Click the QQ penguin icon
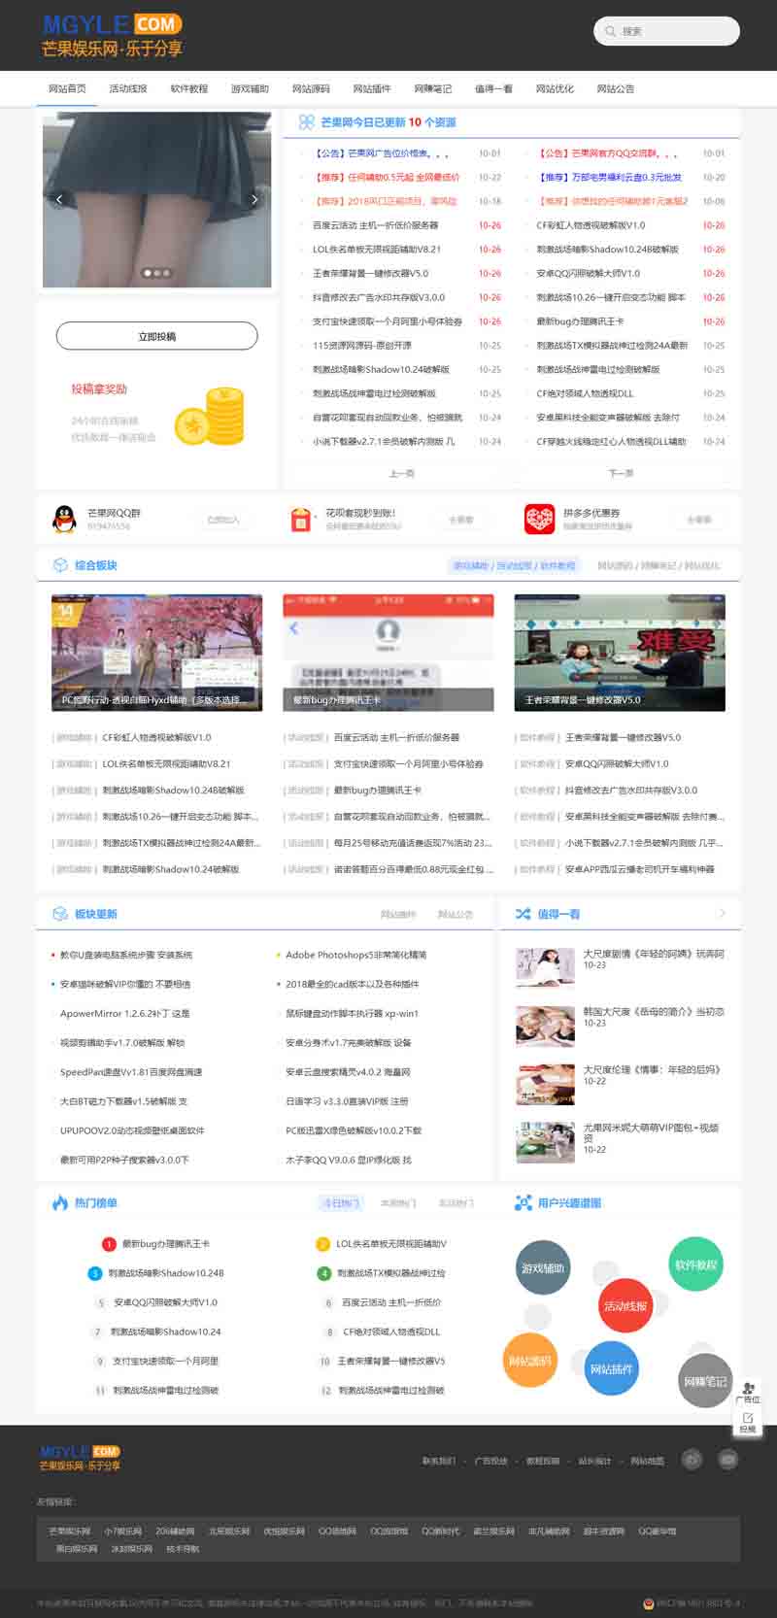This screenshot has width=777, height=1618. pos(64,520)
